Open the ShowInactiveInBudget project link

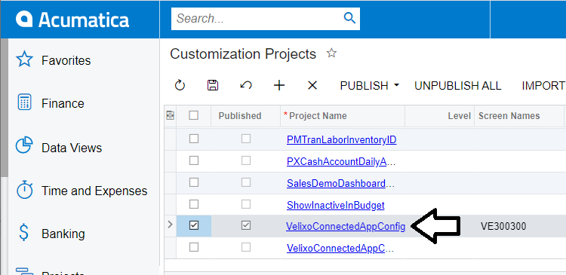coord(336,206)
